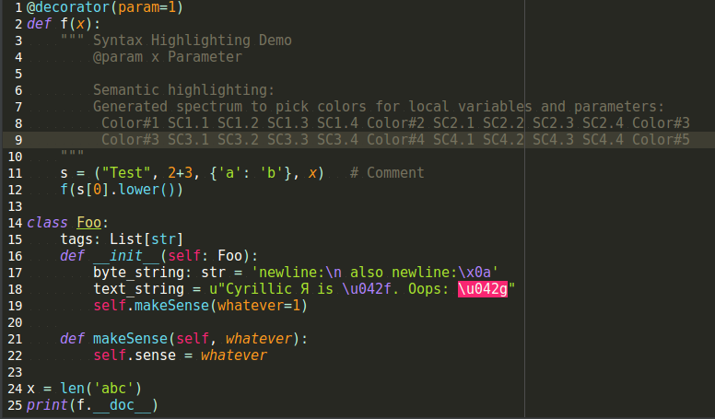
Task: Click 'whatever=1' argument on line 19
Action: [x=259, y=306]
